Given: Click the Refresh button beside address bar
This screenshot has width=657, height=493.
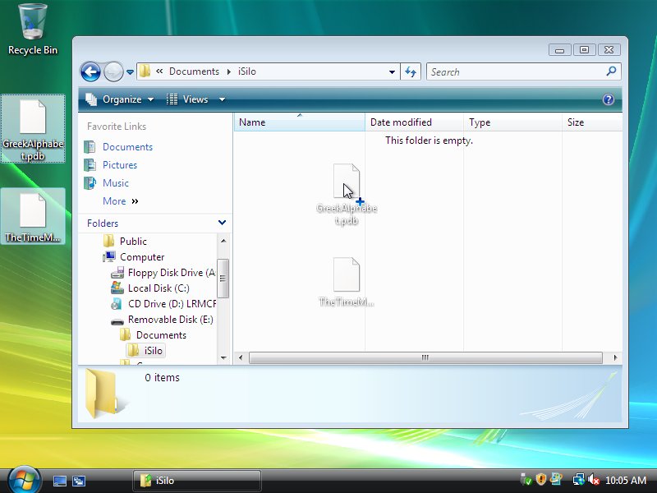Looking at the screenshot, I should click(411, 71).
